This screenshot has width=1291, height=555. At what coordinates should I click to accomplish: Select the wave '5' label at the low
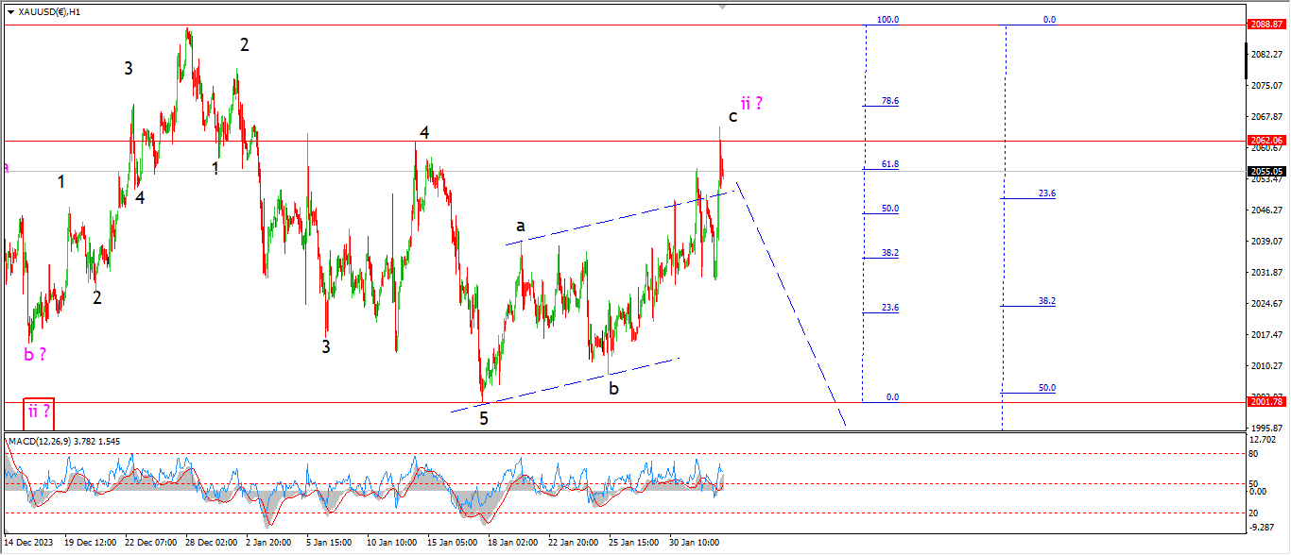(x=484, y=419)
